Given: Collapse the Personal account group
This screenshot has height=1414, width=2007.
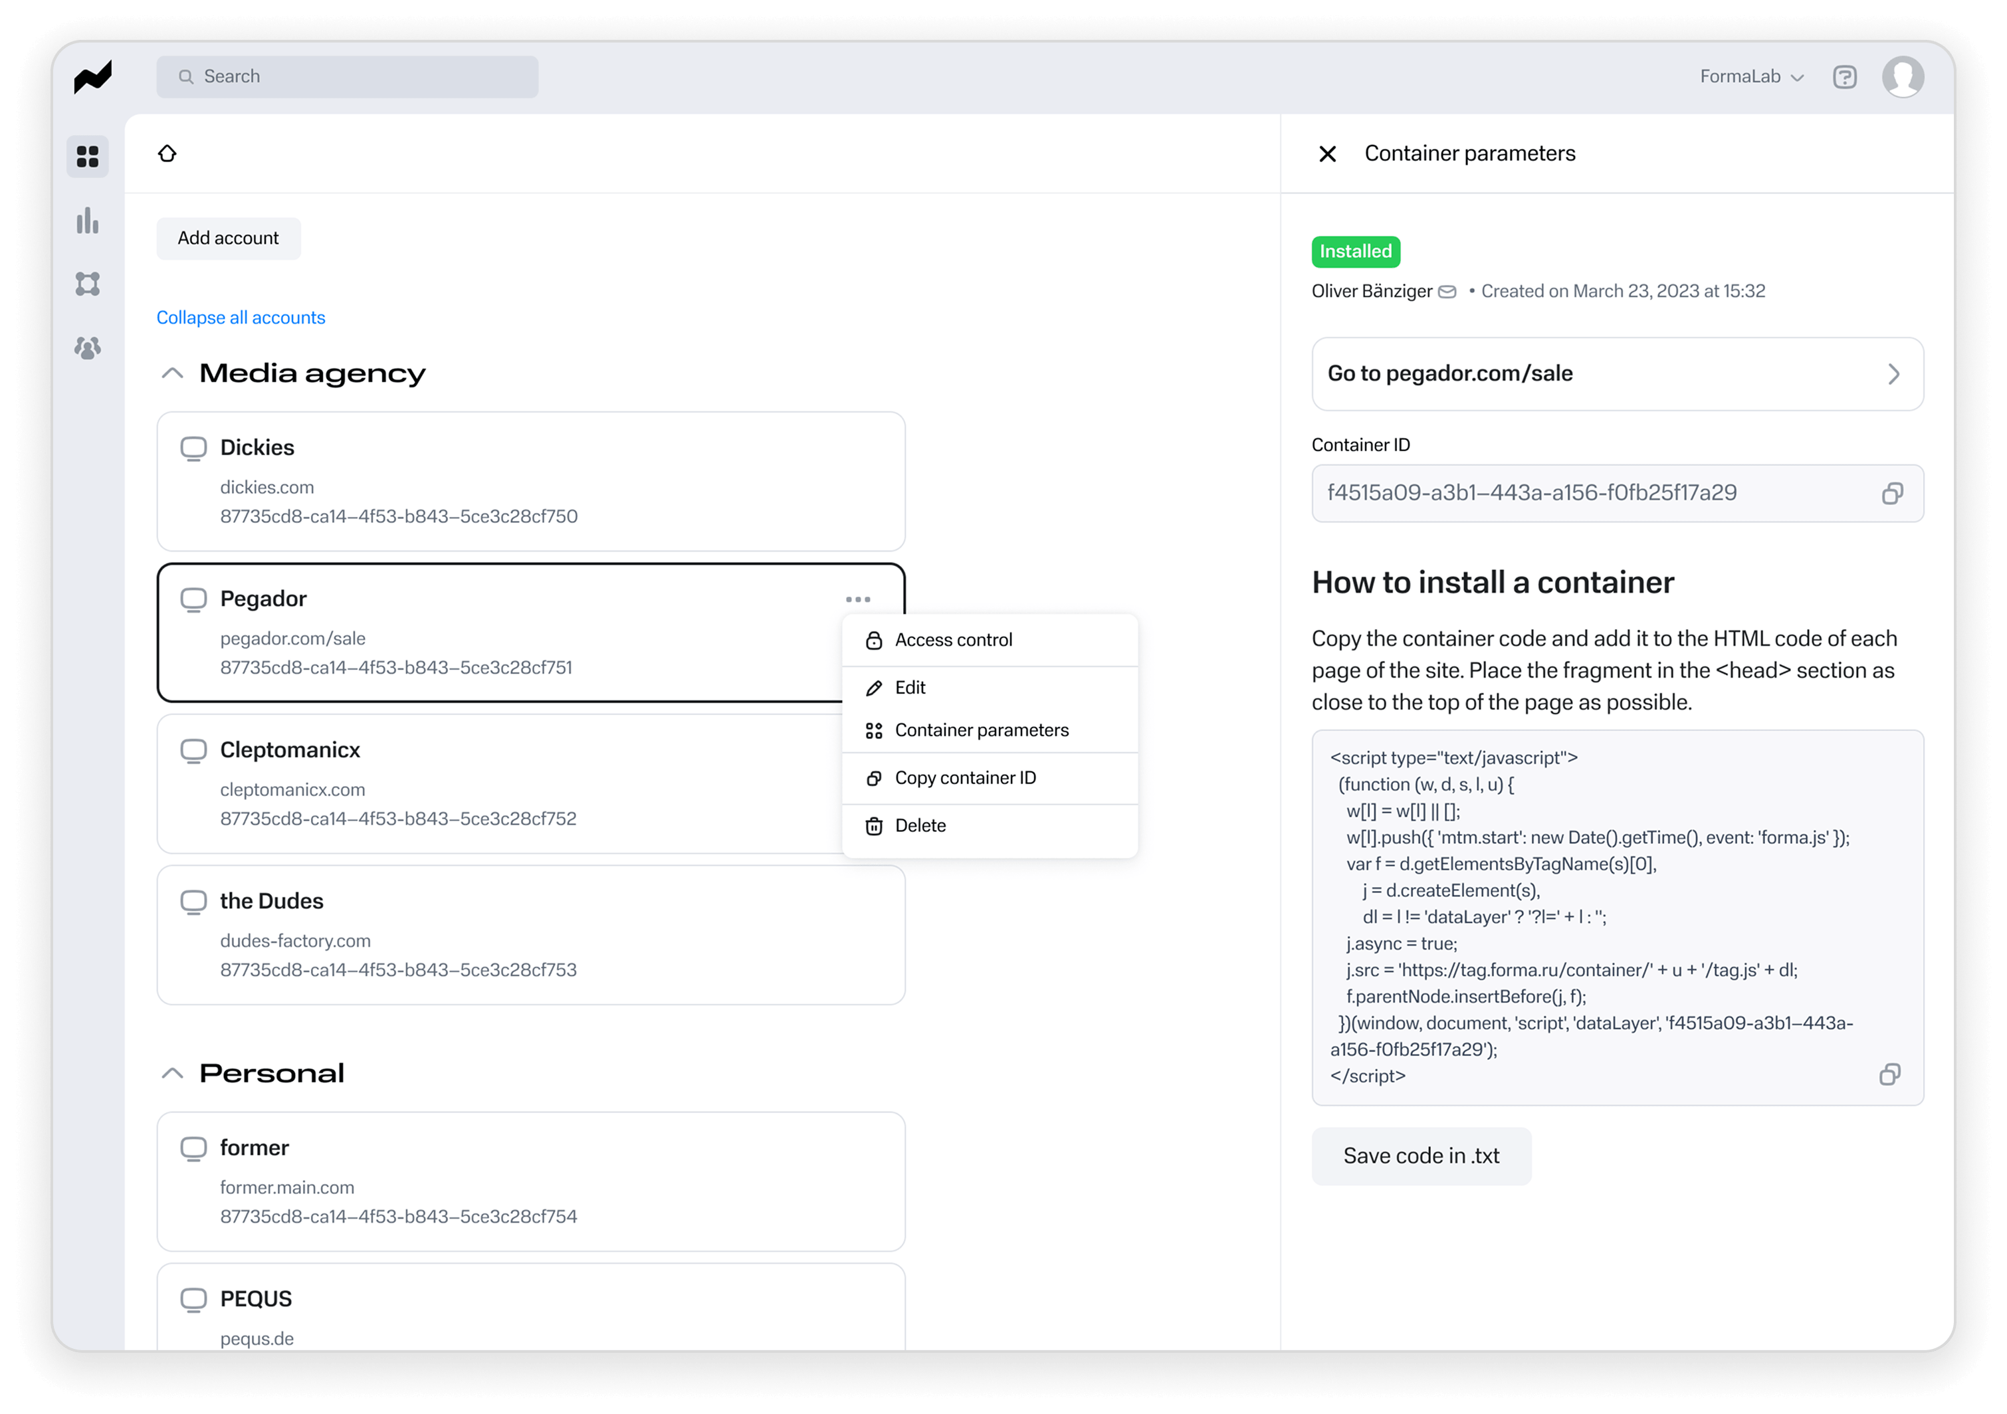Looking at the screenshot, I should [x=172, y=1073].
